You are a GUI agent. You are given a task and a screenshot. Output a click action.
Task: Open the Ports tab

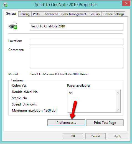(36, 14)
